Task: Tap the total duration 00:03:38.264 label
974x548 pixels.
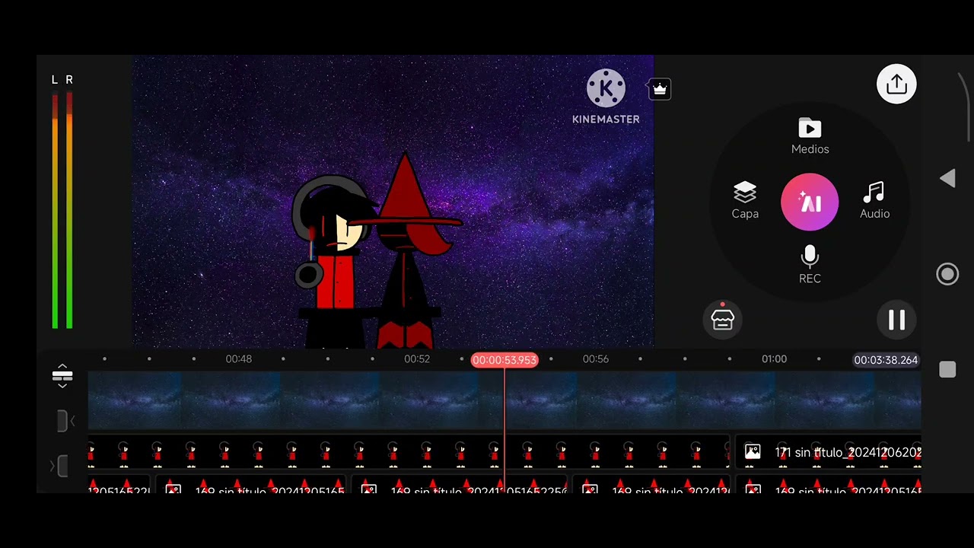Action: [886, 360]
